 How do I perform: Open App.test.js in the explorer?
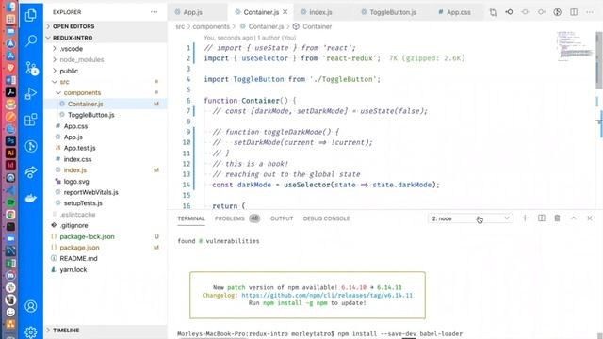79,148
